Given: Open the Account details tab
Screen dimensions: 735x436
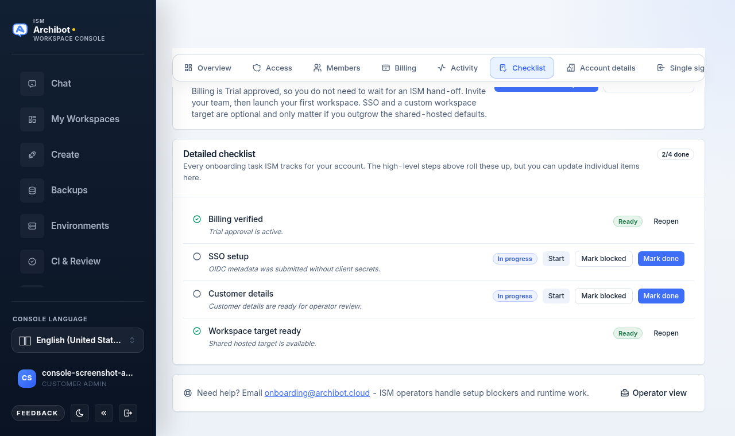Looking at the screenshot, I should click(x=601, y=68).
